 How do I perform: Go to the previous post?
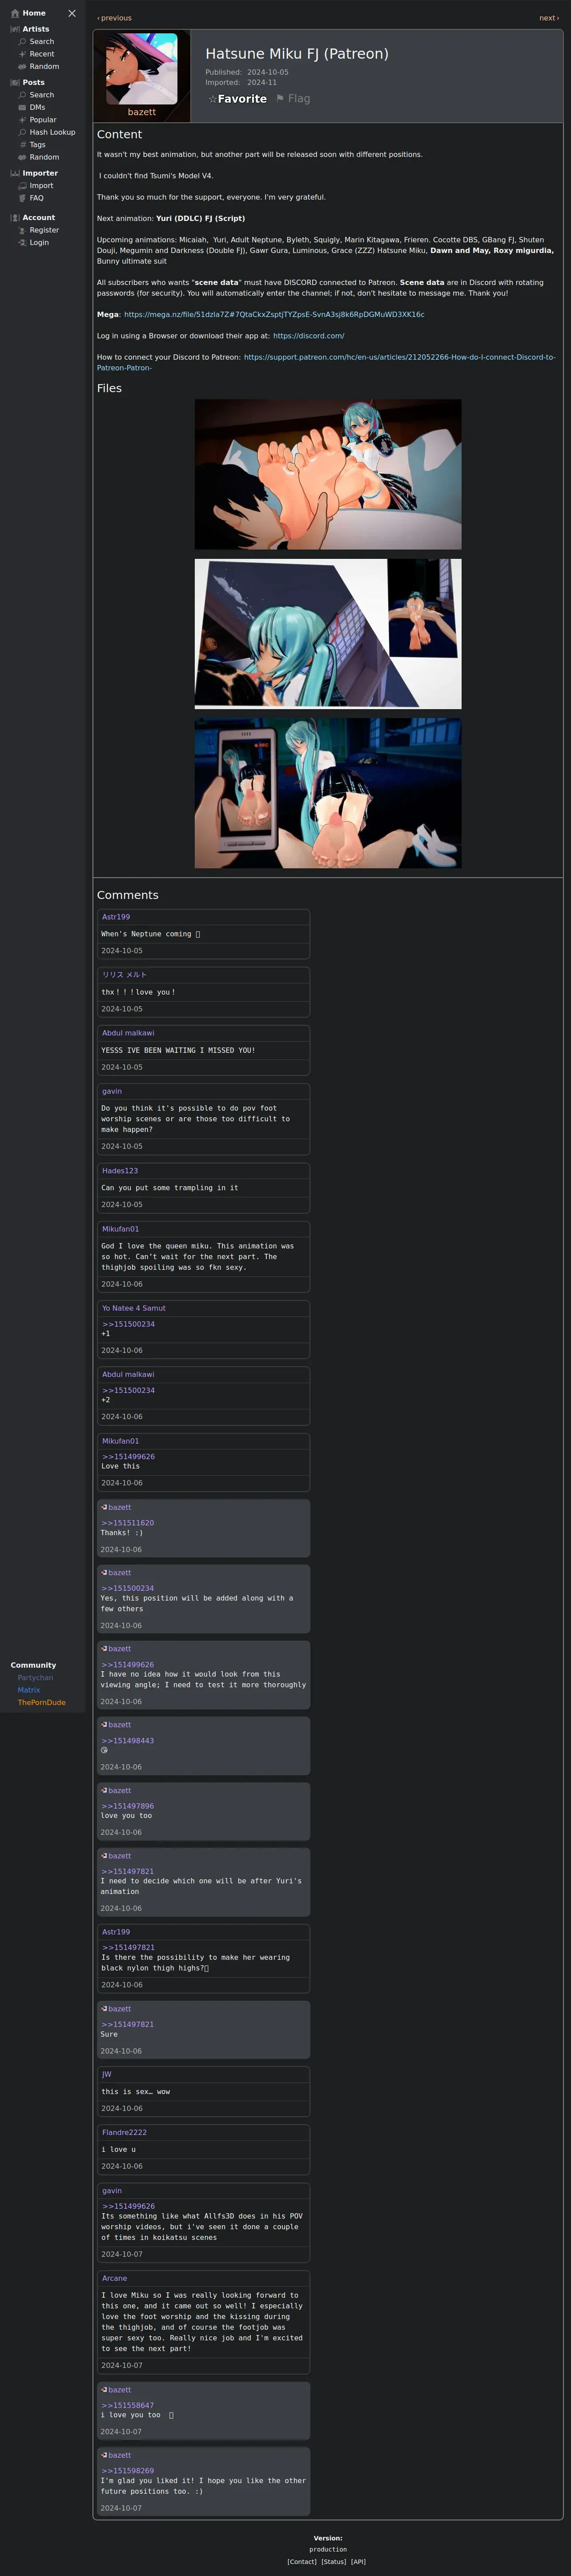tap(114, 18)
